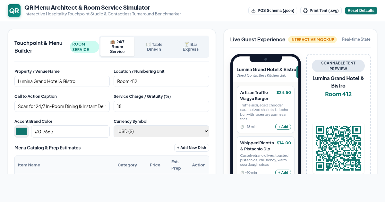Click the + Add New Dish button
This screenshot has width=385, height=202.
pos(192,148)
